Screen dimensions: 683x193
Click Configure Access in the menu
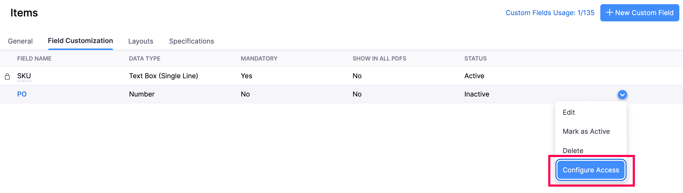pos(590,170)
